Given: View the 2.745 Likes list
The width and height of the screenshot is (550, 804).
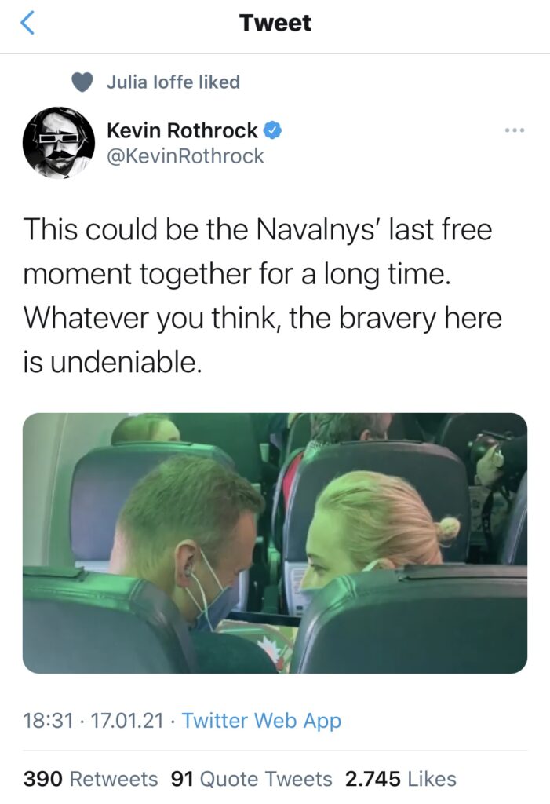Looking at the screenshot, I should point(401,779).
